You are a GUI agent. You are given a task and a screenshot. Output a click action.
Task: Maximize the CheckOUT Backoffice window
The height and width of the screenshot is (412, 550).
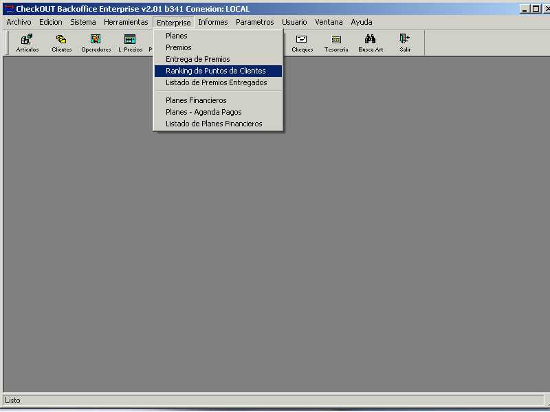(536, 9)
